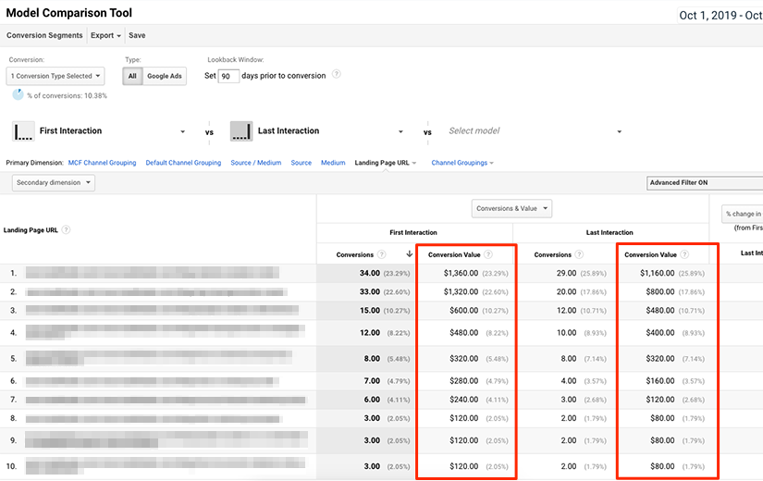Open the Export menu
Screen dimensions: 763x481
click(105, 35)
